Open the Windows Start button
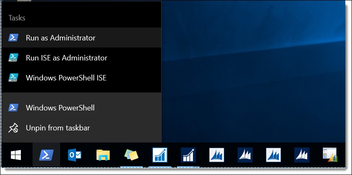 [x=16, y=155]
